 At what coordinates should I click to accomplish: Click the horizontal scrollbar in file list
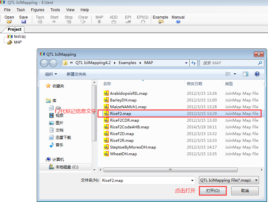point(170,170)
